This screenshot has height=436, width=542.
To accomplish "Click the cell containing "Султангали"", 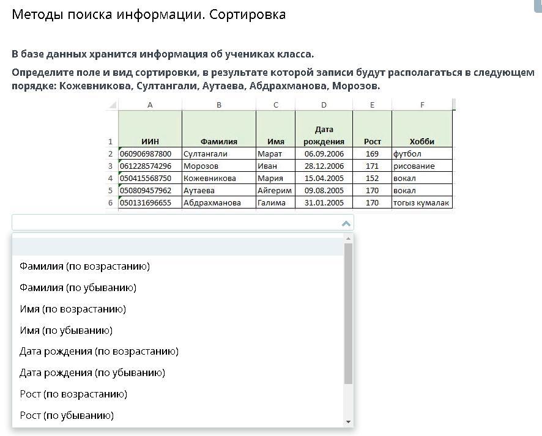I will 219,153.
